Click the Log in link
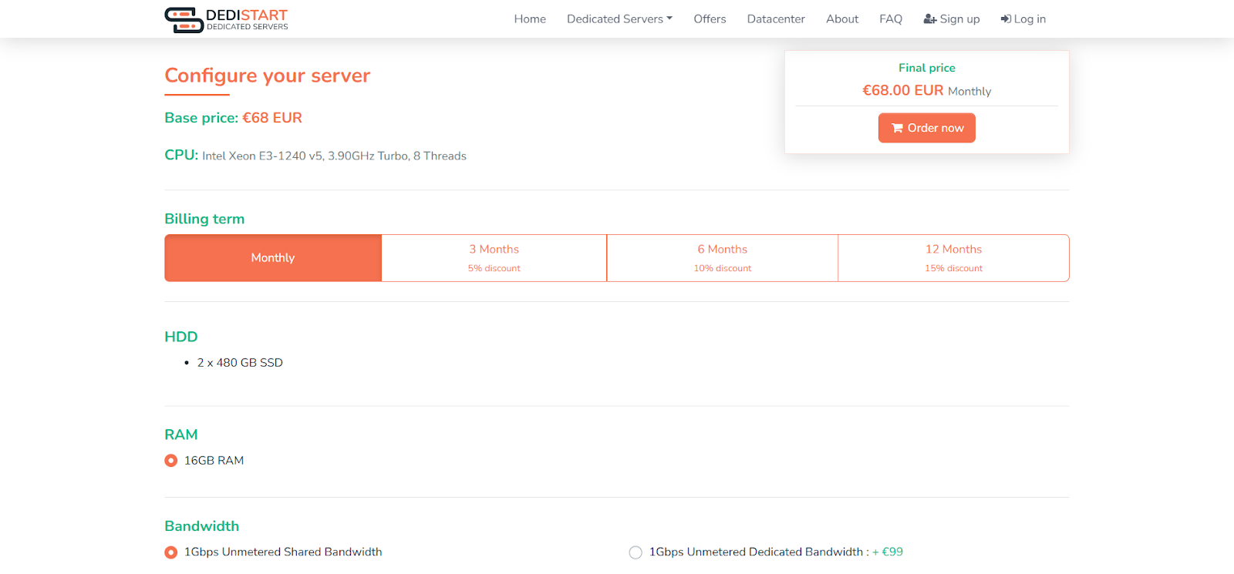 tap(1023, 19)
